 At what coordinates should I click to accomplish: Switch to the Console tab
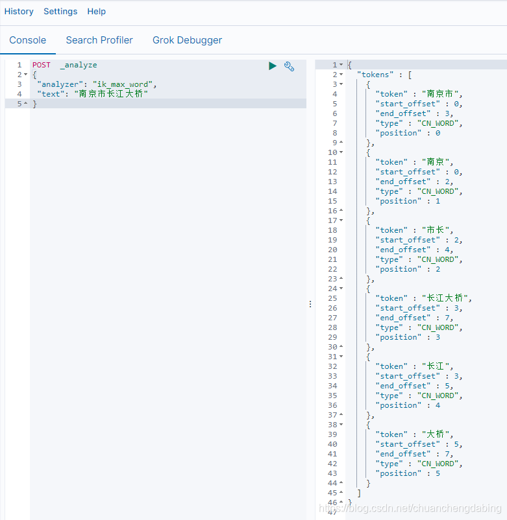[x=28, y=40]
